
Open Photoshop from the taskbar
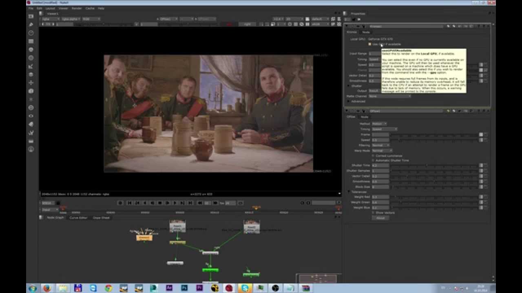[184, 288]
